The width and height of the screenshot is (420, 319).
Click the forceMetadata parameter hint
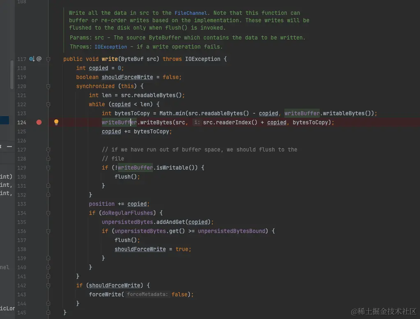tap(147, 295)
